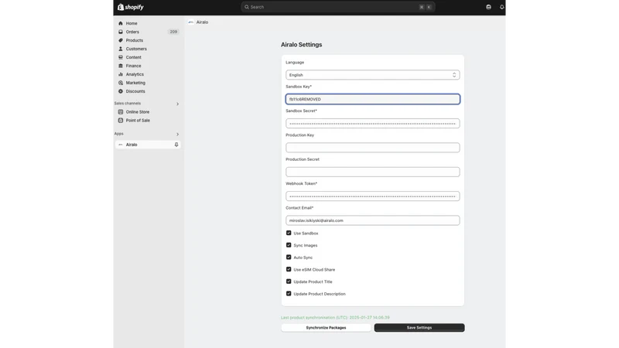Viewport: 619px width, 348px height.
Task: Click the Contact Email field
Action: point(373,220)
